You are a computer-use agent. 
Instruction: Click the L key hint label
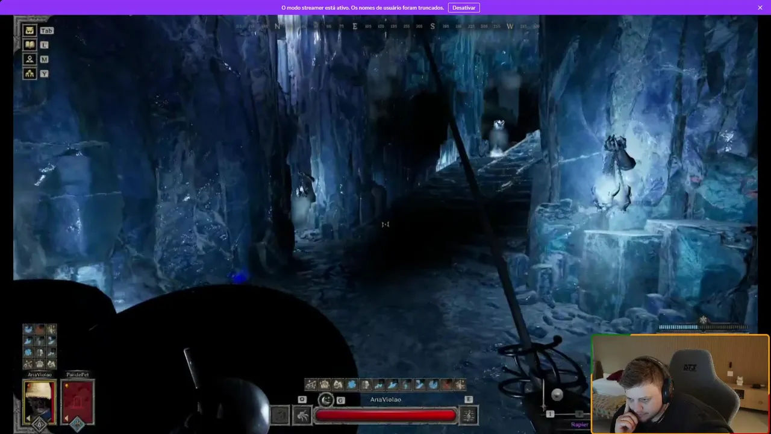pos(45,45)
